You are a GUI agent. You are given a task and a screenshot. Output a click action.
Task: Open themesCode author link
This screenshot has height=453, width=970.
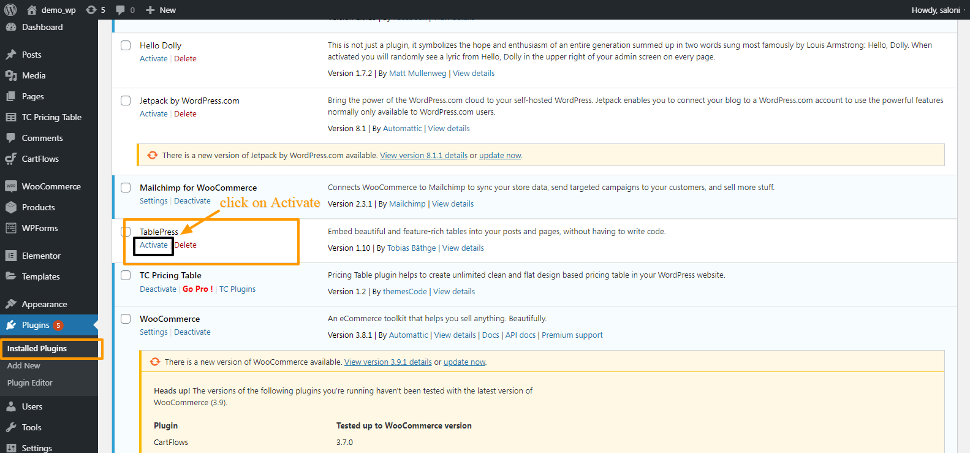pyautogui.click(x=405, y=292)
